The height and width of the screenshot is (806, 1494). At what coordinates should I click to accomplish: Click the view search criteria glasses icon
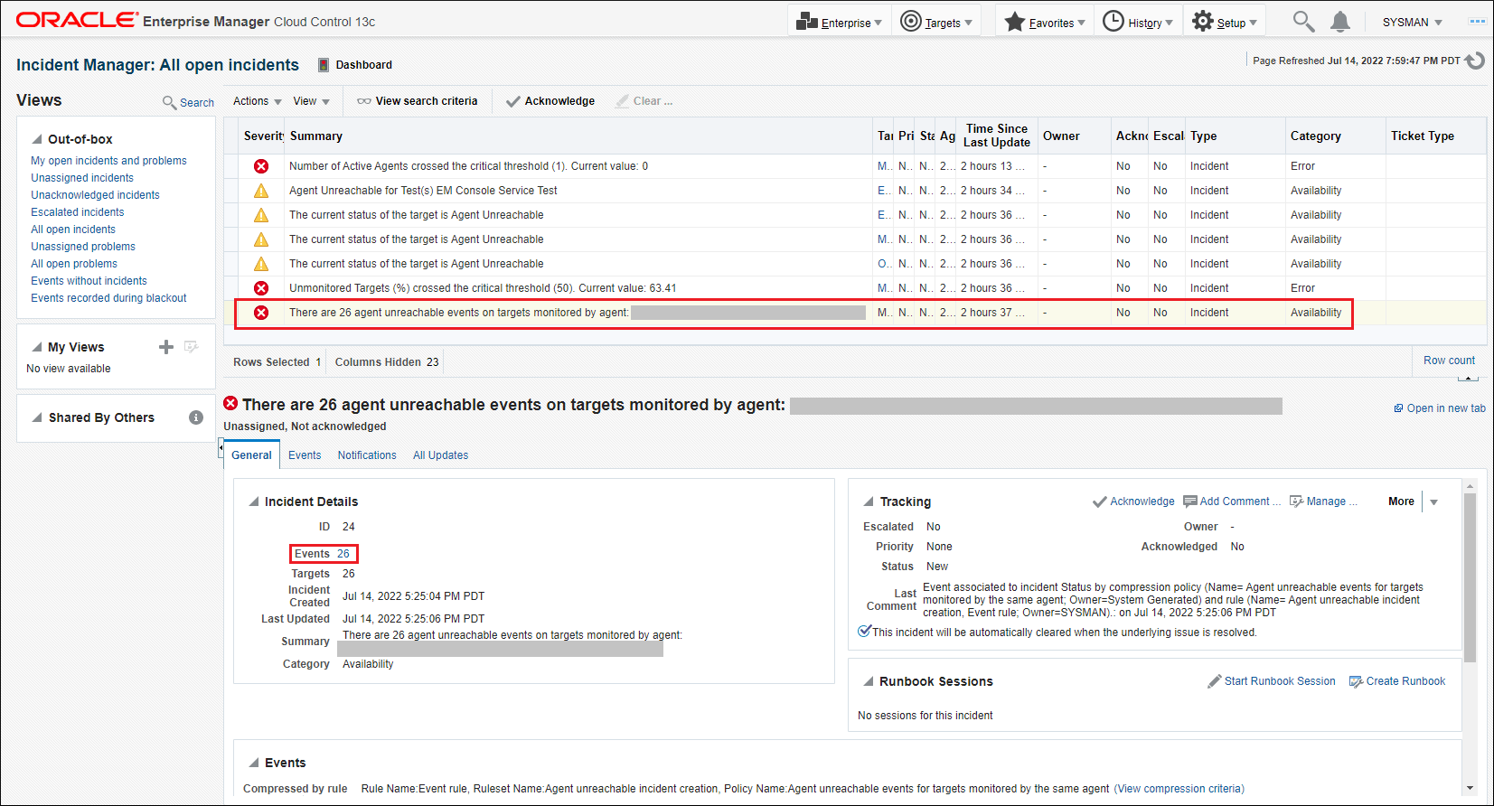click(x=364, y=101)
